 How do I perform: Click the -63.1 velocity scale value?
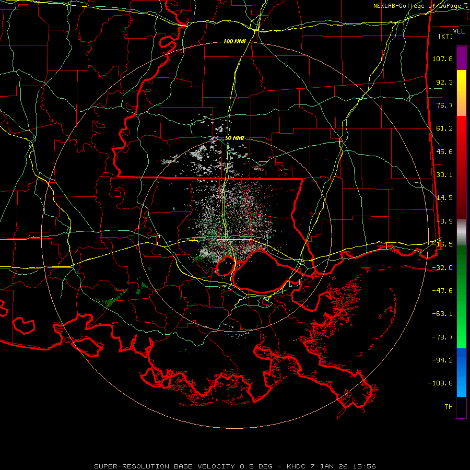(442, 314)
